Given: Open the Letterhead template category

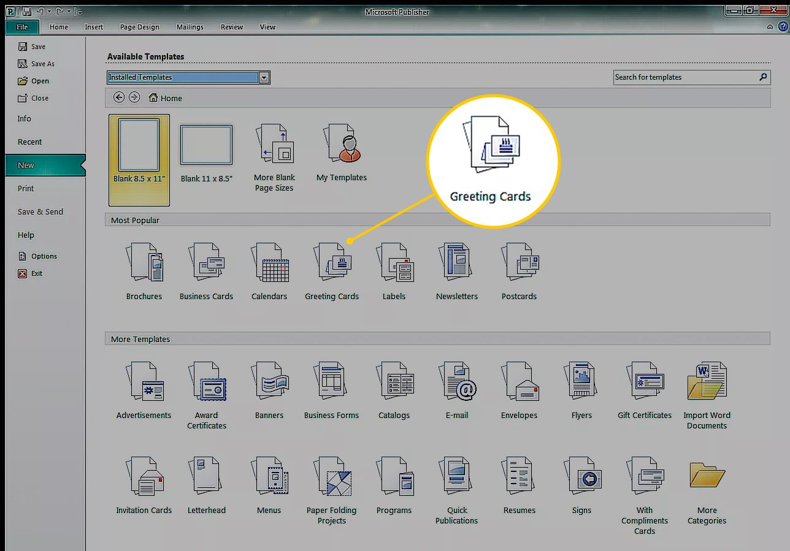Looking at the screenshot, I should (207, 485).
